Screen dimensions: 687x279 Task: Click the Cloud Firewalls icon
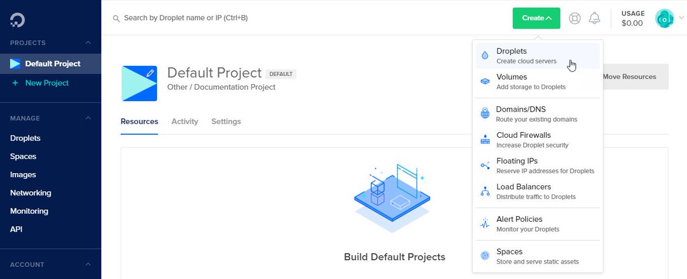[485, 139]
